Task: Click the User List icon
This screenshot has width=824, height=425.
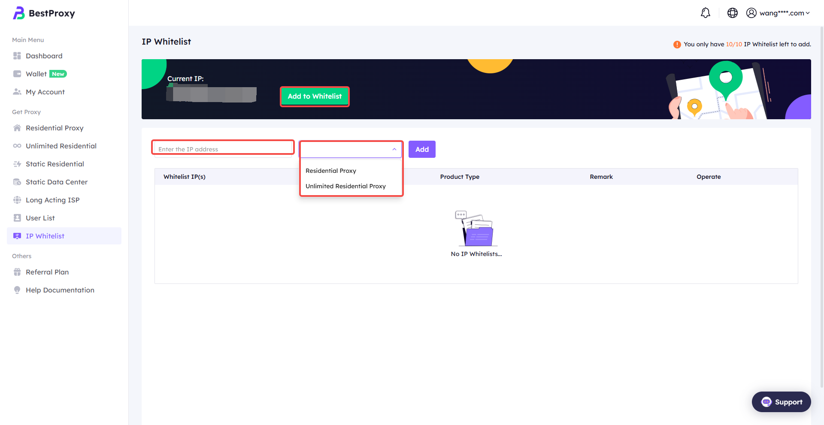Action: click(17, 218)
